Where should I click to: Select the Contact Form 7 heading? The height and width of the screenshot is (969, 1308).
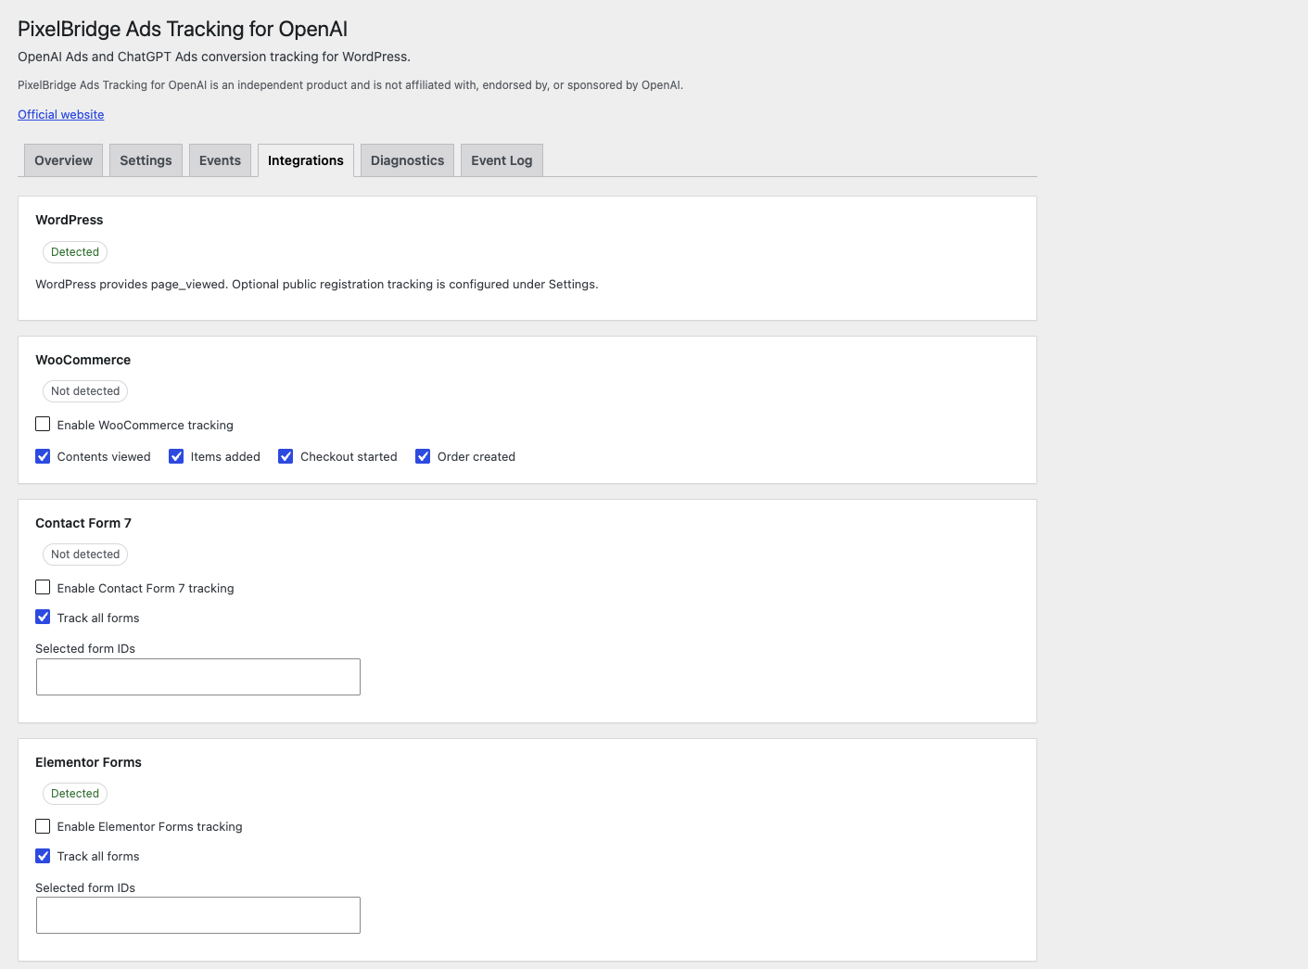click(x=83, y=523)
